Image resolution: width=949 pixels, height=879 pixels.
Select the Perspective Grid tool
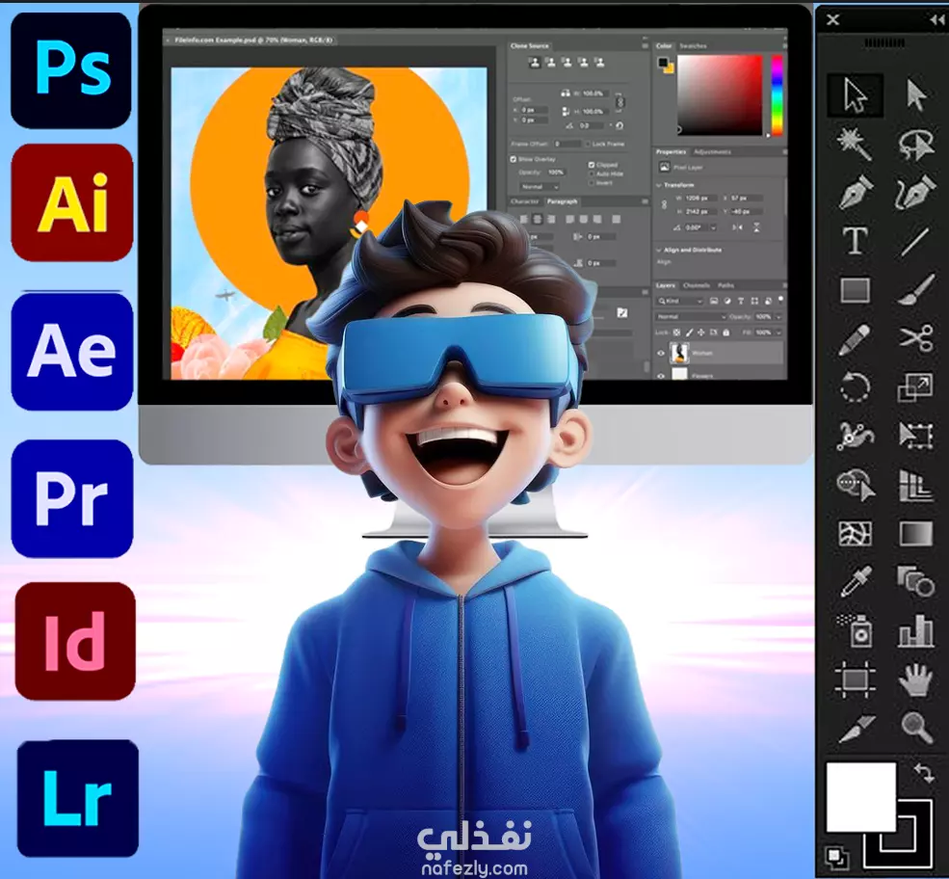[915, 485]
